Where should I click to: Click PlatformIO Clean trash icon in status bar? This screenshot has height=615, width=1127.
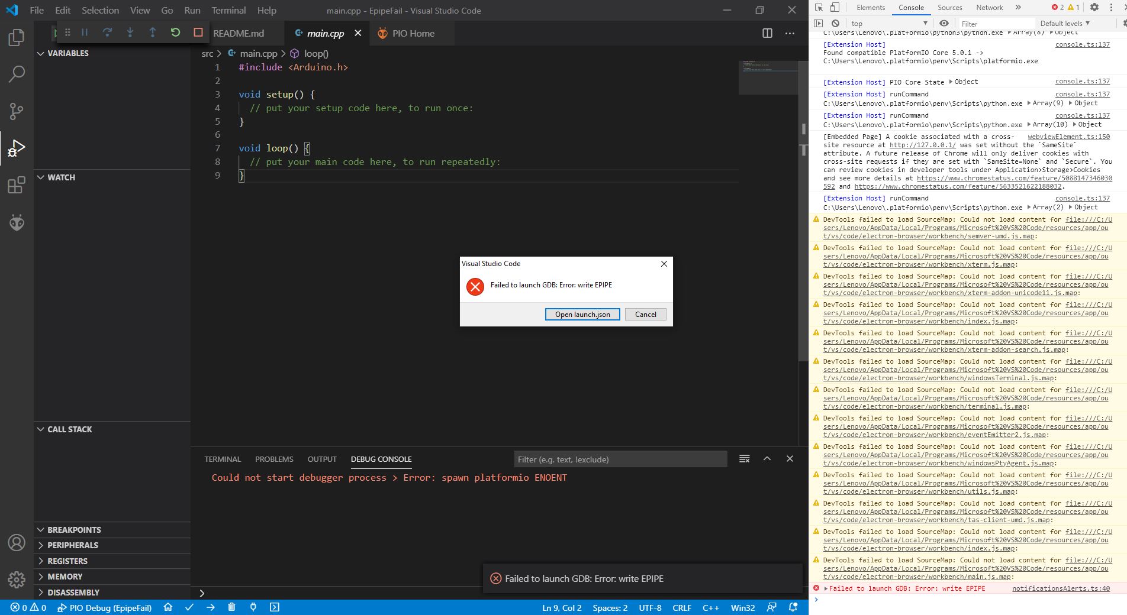[x=231, y=607]
